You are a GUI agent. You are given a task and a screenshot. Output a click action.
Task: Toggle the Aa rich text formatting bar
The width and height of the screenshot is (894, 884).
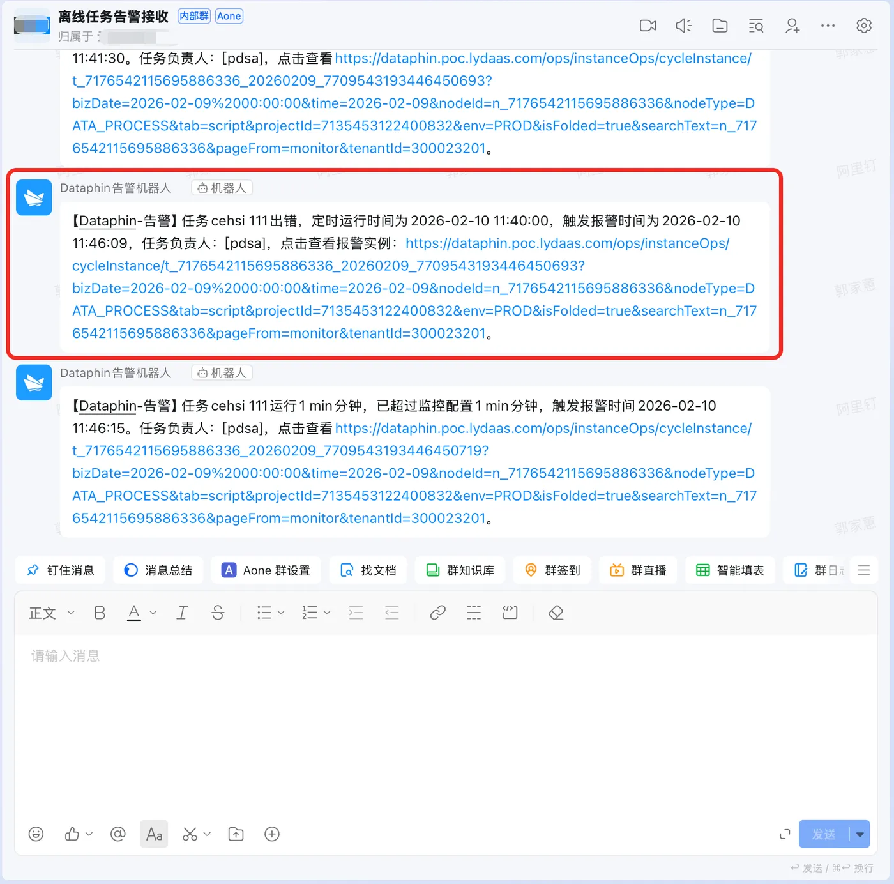click(x=154, y=834)
